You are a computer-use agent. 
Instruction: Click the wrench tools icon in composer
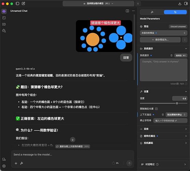(22, 163)
